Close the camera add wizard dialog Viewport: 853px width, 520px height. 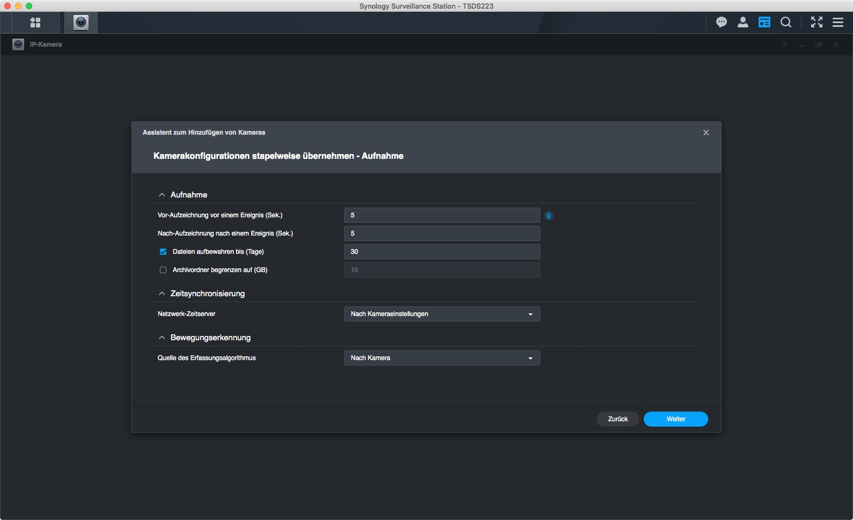(706, 133)
